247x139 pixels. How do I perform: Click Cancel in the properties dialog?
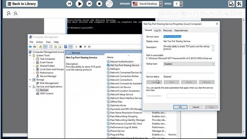pyautogui.click(x=196, y=107)
